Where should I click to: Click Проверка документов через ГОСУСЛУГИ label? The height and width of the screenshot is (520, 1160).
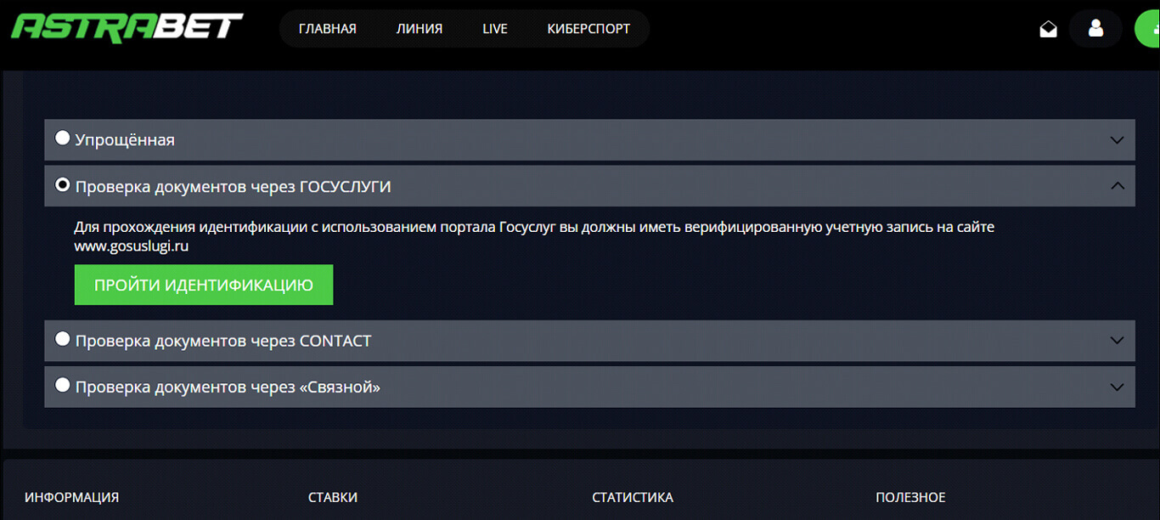point(234,186)
